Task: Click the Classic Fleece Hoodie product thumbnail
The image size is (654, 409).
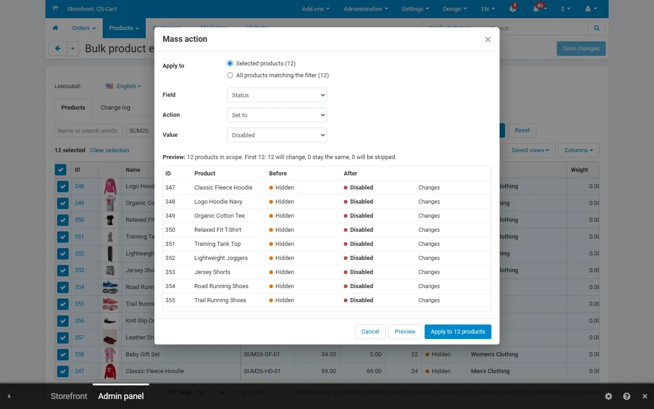Action: 110,371
